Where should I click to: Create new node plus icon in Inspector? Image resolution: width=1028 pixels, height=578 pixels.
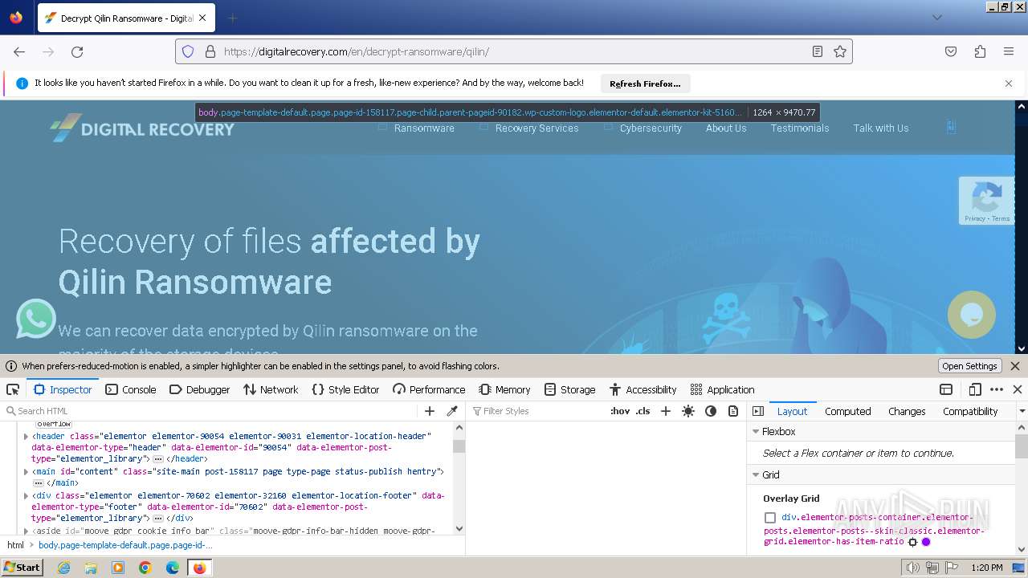(430, 411)
